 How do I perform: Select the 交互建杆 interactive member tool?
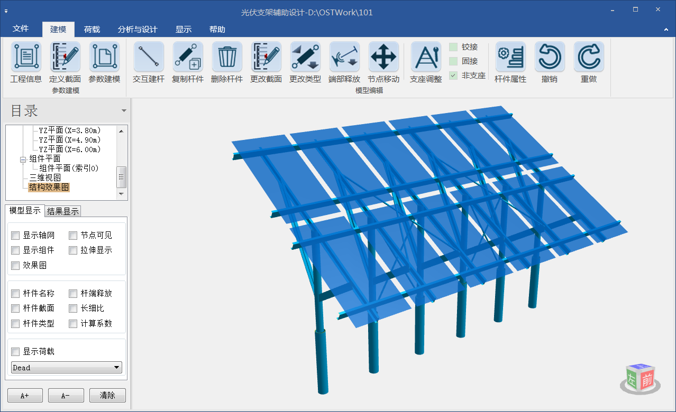tap(149, 57)
